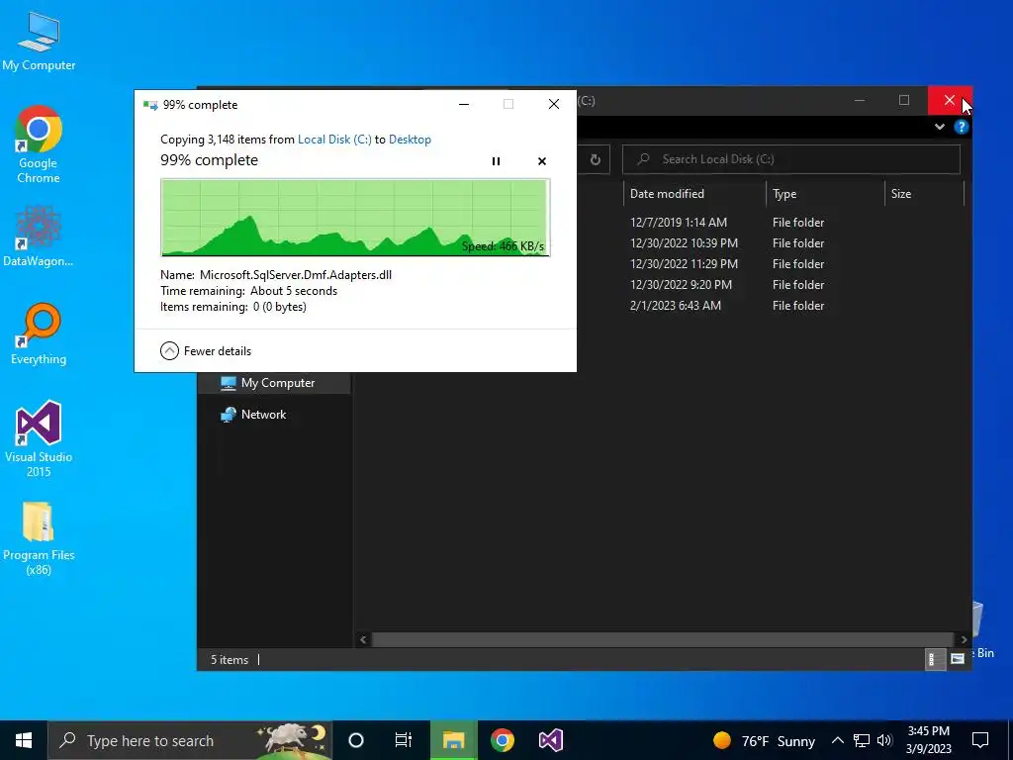Select the Everything search desktop shortcut

coord(39,334)
